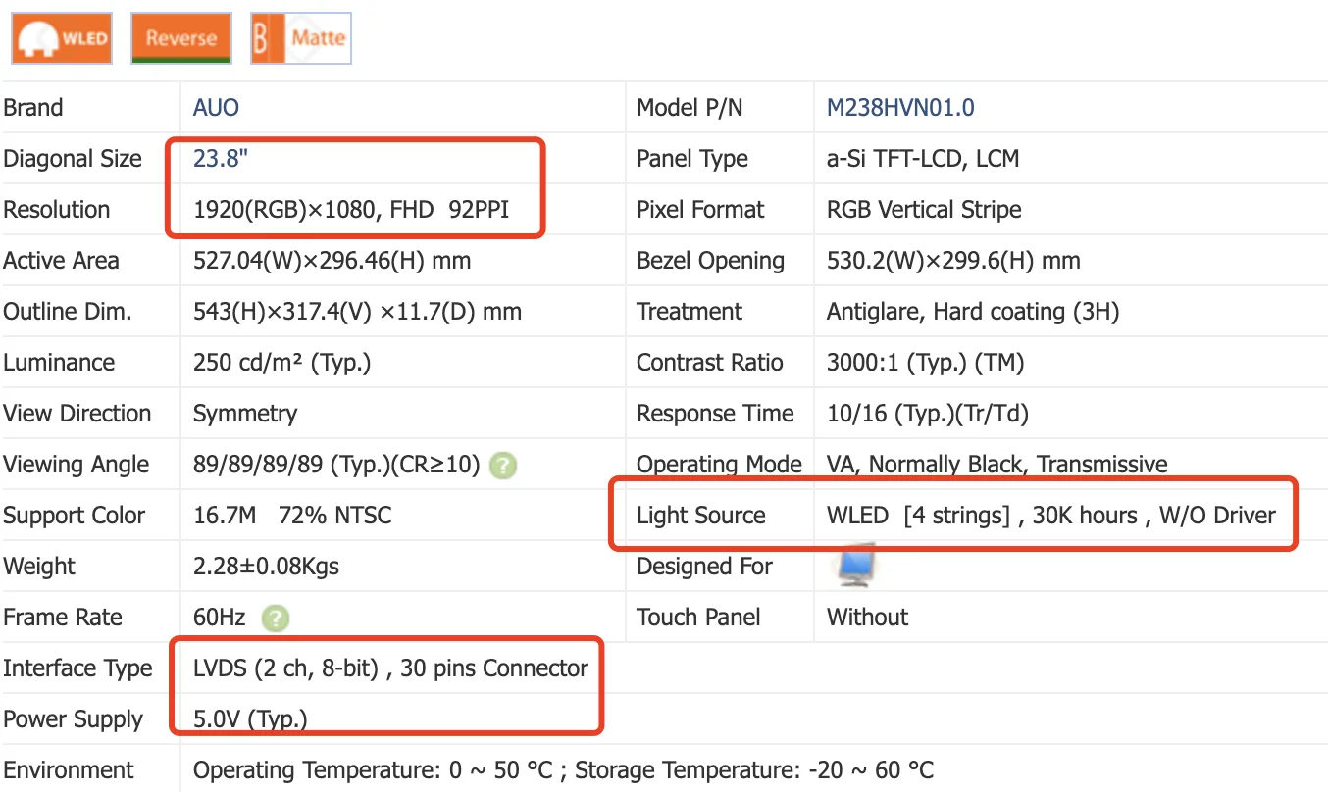Click the Touch Panel Without value
The image size is (1328, 792).
point(867,618)
